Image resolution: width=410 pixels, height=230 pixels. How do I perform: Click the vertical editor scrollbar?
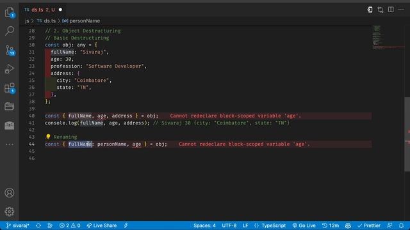407,134
